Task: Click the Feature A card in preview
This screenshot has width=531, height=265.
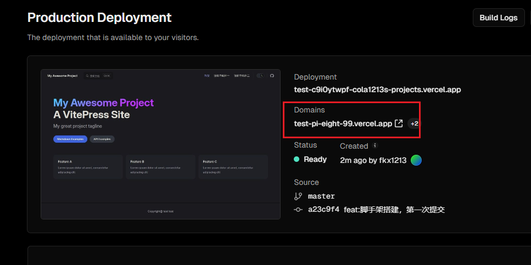Action: tap(88, 167)
